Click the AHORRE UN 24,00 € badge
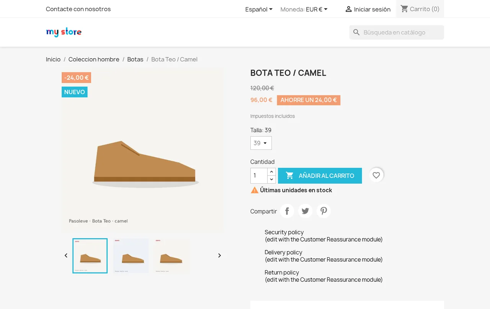The height and width of the screenshot is (309, 490). (x=309, y=100)
